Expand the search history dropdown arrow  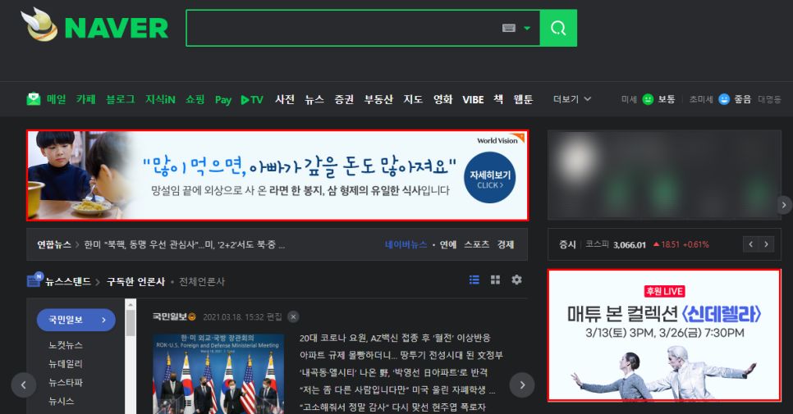click(x=527, y=28)
